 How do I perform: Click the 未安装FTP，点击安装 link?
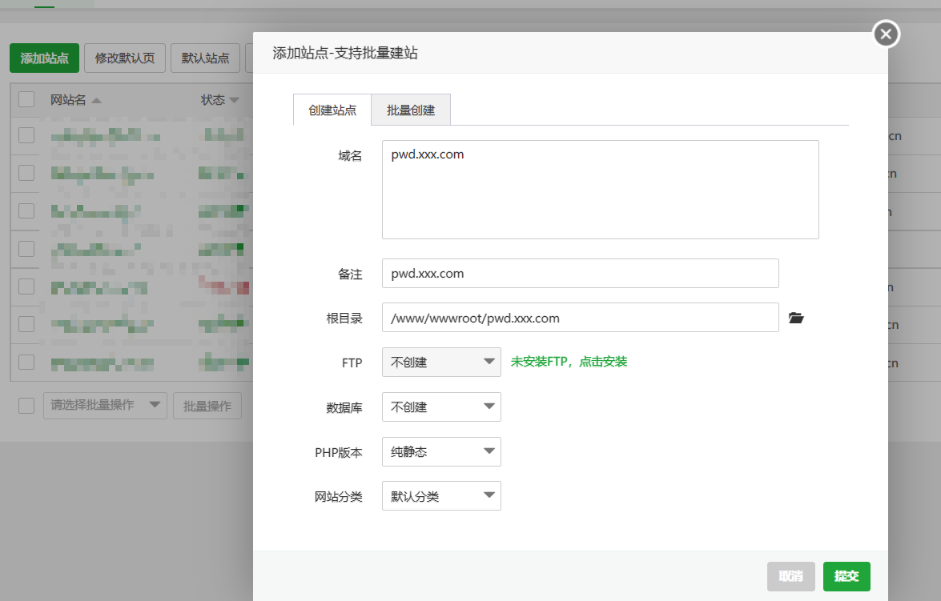(569, 362)
